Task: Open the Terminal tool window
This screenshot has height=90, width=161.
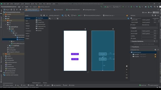Action: click(x=39, y=85)
